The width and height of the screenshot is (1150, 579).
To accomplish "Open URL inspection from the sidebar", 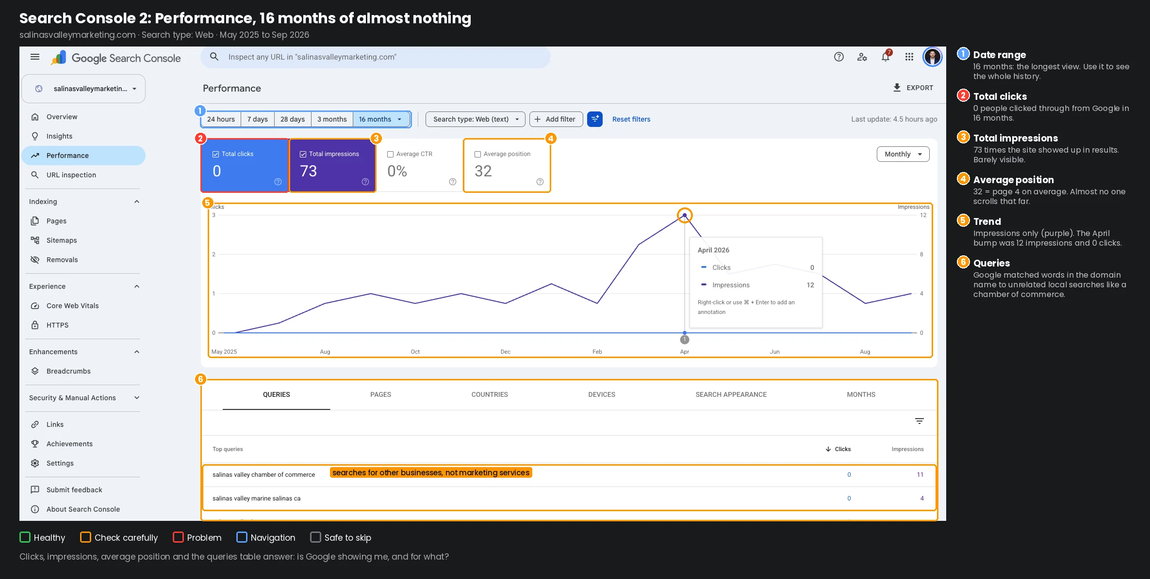I will click(83, 175).
